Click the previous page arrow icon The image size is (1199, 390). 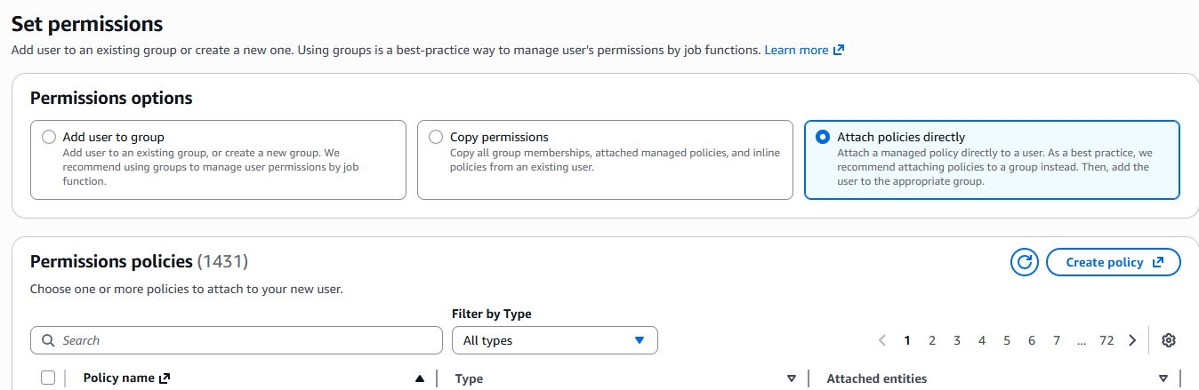coord(882,340)
